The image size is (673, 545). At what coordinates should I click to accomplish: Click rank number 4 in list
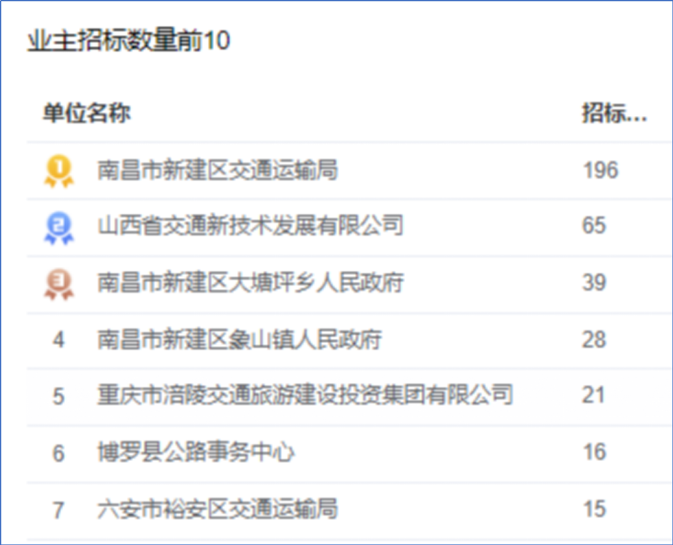(x=59, y=340)
